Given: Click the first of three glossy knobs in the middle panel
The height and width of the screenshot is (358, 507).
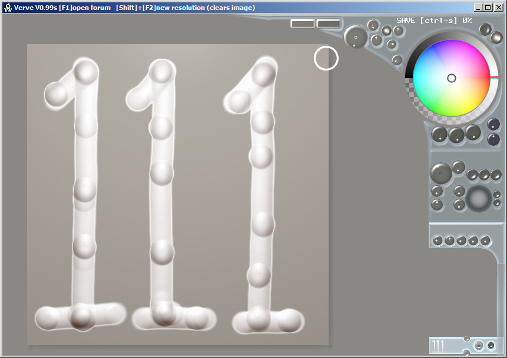Looking at the screenshot, I should pos(472,175).
